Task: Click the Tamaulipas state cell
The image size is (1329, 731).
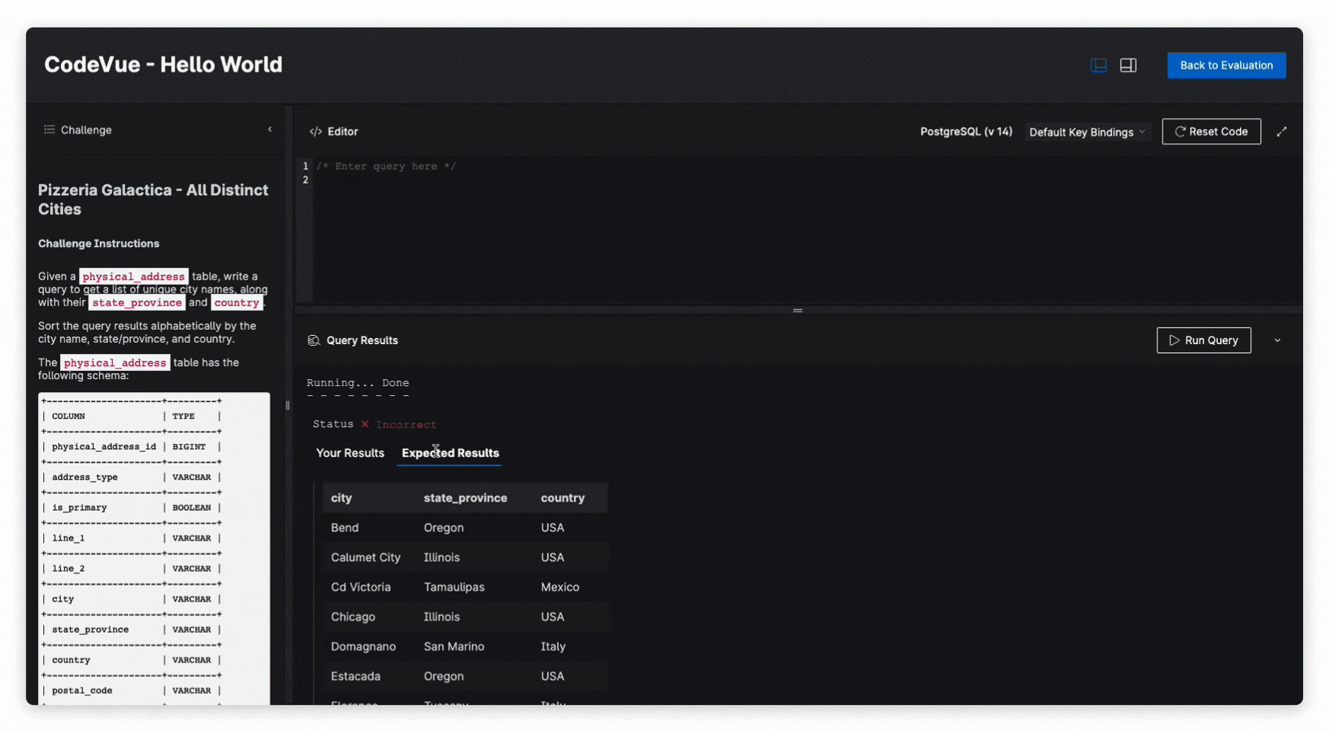Action: (x=454, y=587)
